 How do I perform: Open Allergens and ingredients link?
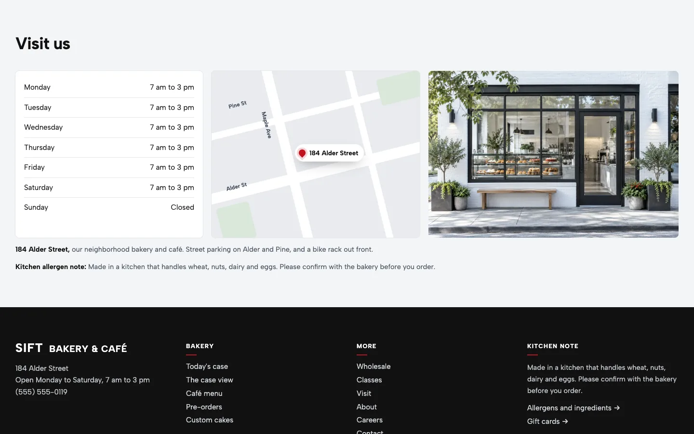pos(574,408)
